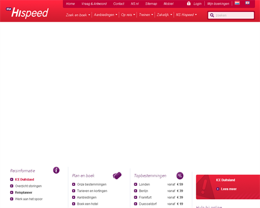Click the Login link
The width and height of the screenshot is (260, 208).
pyautogui.click(x=197, y=4)
